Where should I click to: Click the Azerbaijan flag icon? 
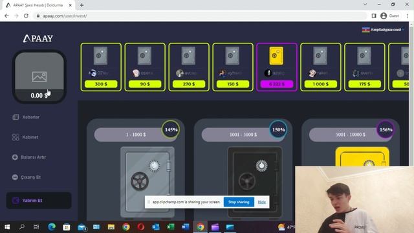point(365,30)
